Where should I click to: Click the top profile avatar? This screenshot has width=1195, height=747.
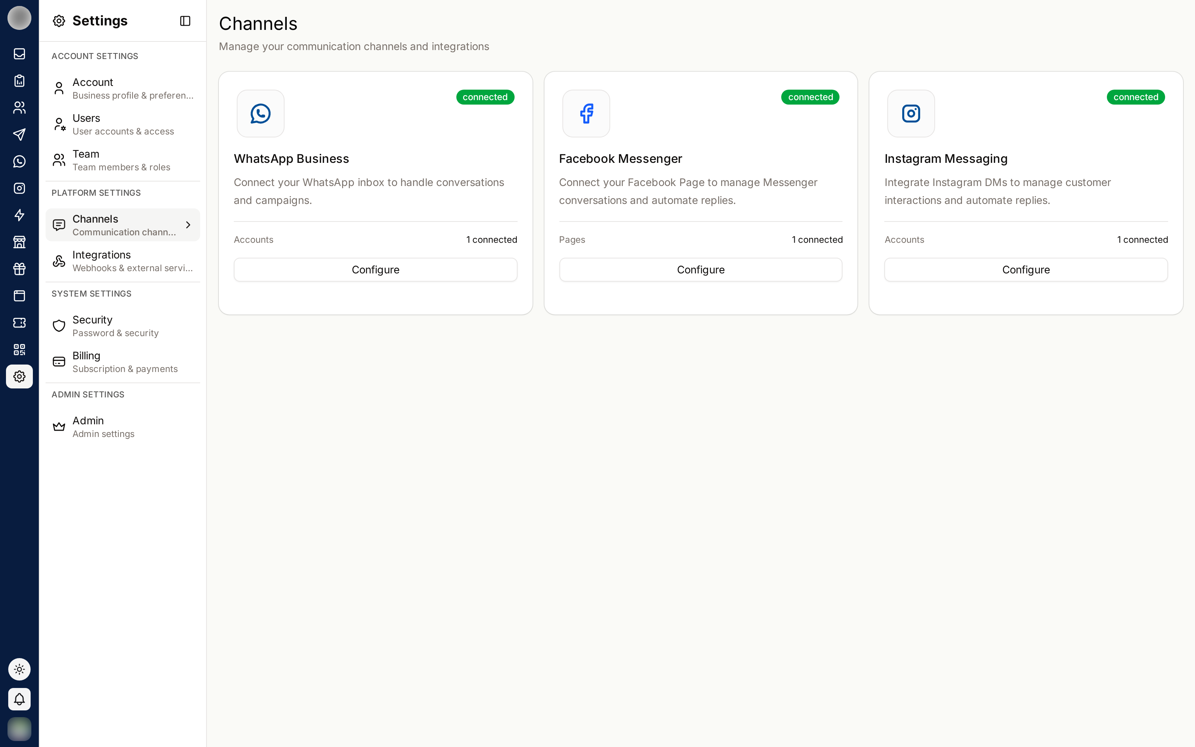19,18
